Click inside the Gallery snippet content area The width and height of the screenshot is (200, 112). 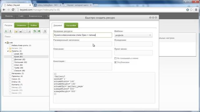pos(104,88)
